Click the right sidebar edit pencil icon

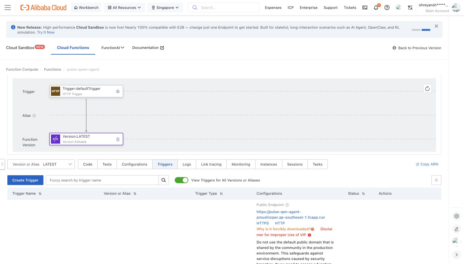pyautogui.click(x=457, y=229)
